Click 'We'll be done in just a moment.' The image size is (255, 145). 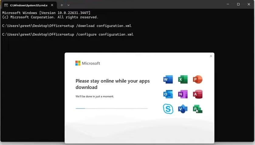click(95, 96)
